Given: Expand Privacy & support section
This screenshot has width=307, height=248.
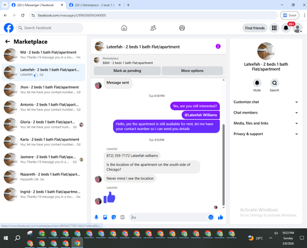Looking at the screenshot, I should pos(266,134).
